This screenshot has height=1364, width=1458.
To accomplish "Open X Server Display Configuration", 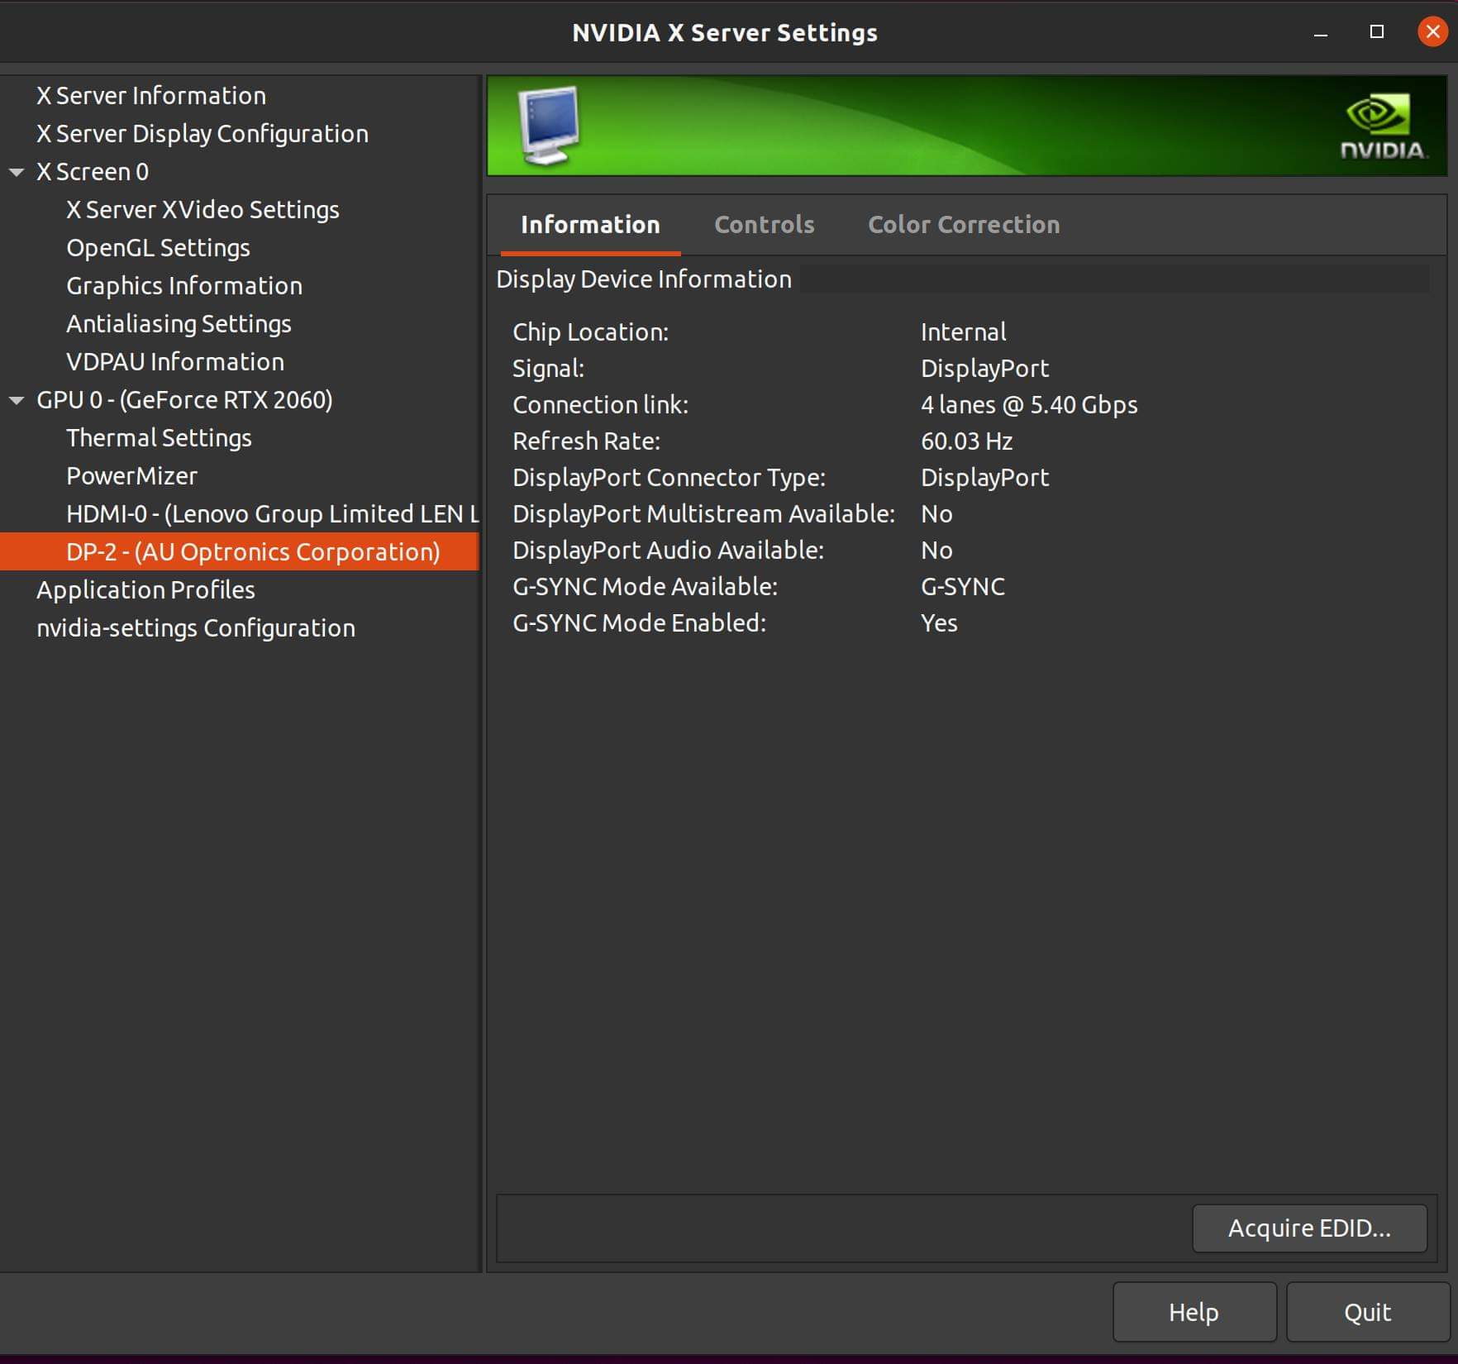I will click(x=202, y=134).
